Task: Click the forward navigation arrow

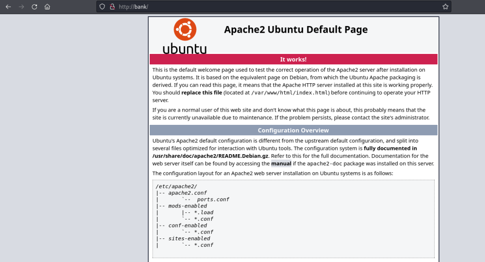Action: [21, 7]
